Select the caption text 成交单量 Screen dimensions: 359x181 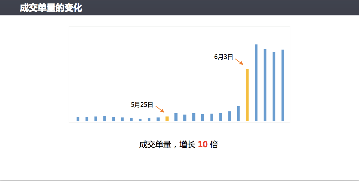pos(155,145)
